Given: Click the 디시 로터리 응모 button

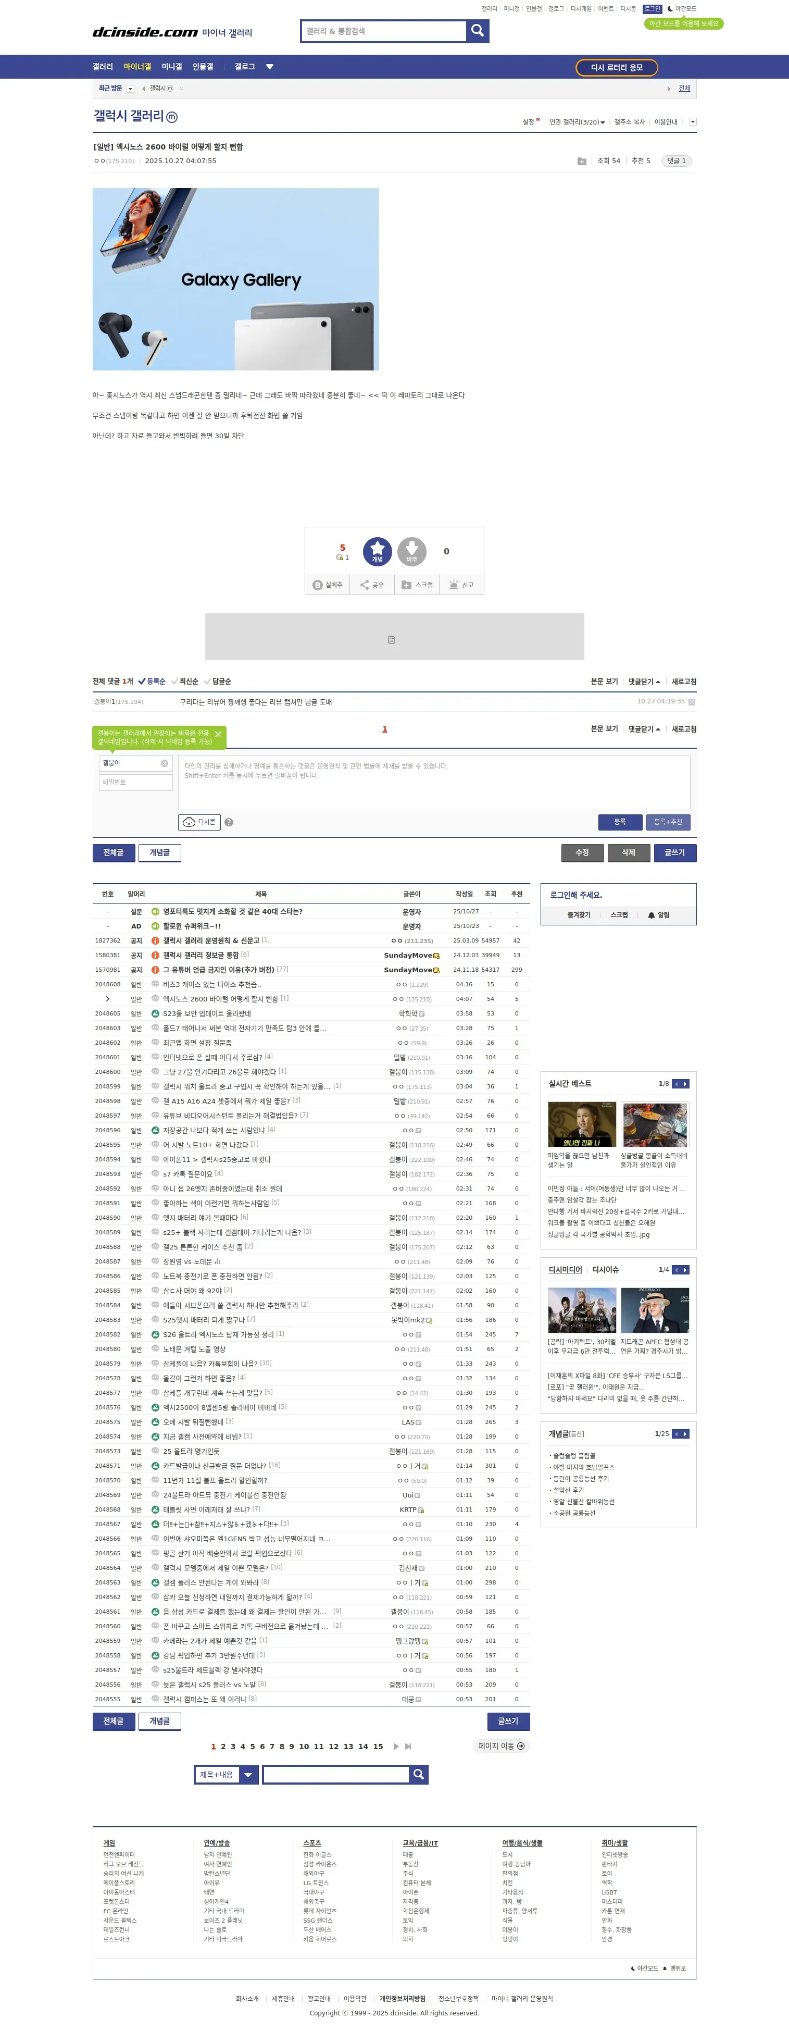Looking at the screenshot, I should (617, 67).
